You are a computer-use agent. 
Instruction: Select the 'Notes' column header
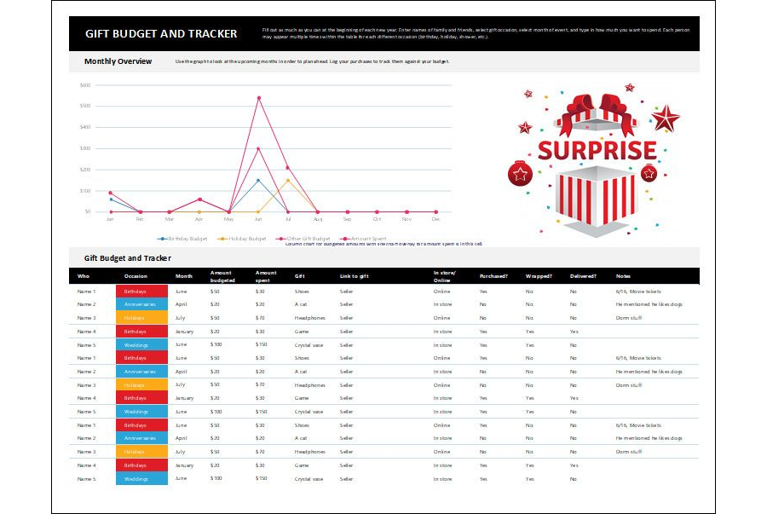623,276
